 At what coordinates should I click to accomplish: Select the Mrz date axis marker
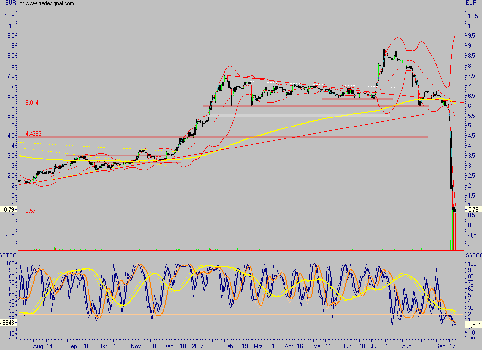258,345
